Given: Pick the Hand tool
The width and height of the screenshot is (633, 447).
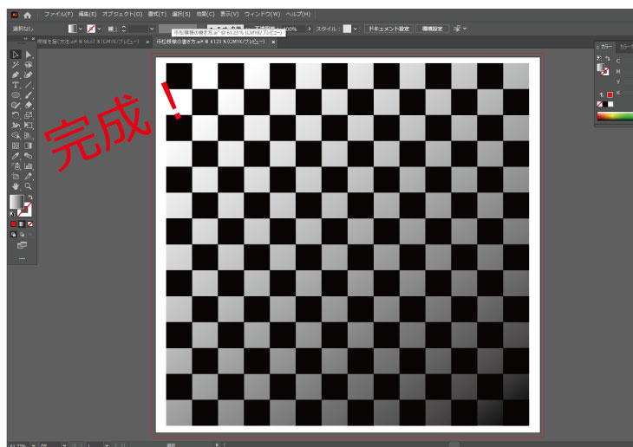Looking at the screenshot, I should tap(16, 186).
